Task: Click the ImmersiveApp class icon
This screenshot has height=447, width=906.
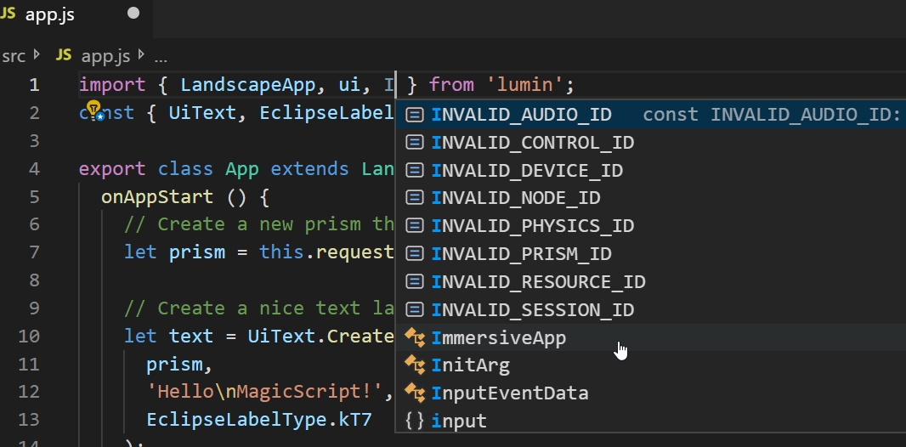Action: [x=415, y=338]
